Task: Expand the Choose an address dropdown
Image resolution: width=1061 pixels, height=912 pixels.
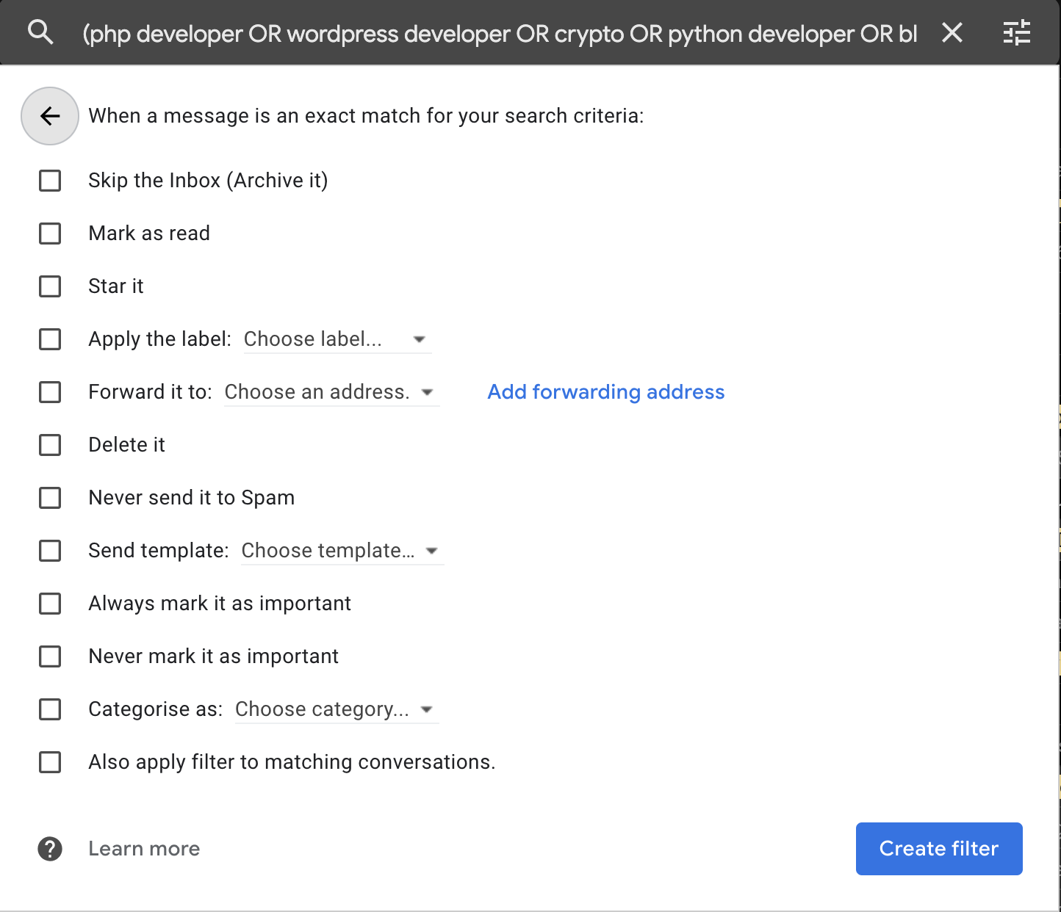Action: tap(331, 392)
